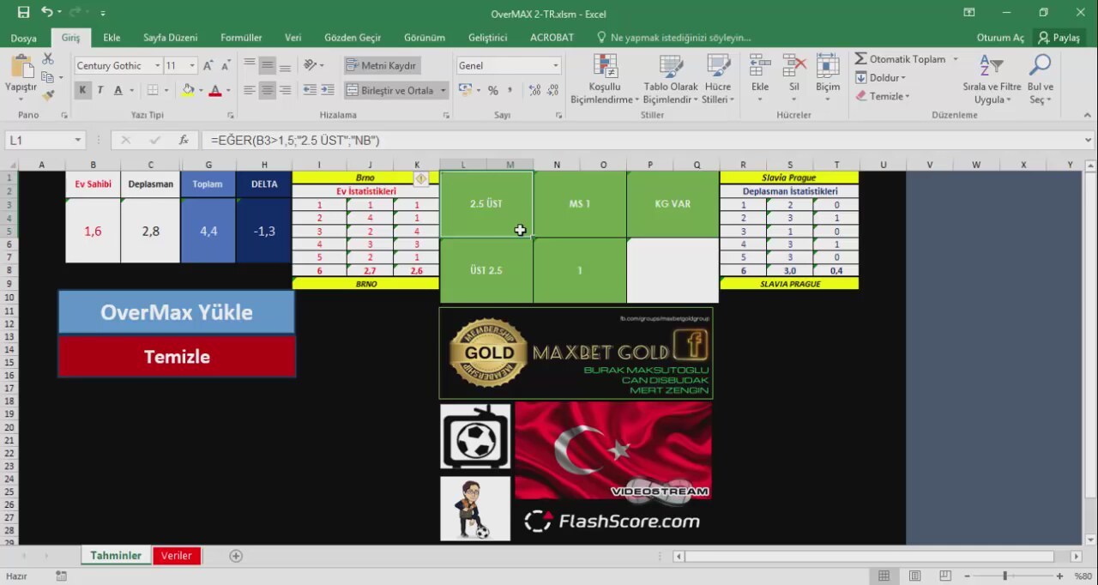Click the Paylaş share button
Viewport: 1098px width, 585px height.
click(x=1059, y=38)
